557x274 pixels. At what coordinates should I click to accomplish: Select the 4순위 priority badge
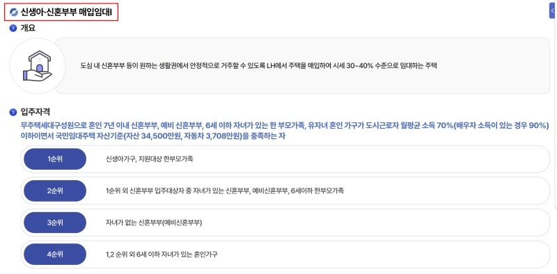[55, 255]
